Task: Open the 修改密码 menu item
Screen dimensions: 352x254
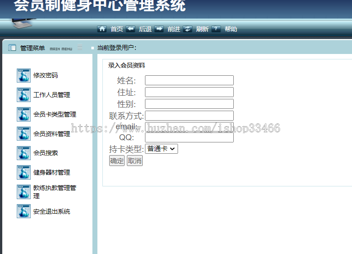Action: (x=46, y=75)
